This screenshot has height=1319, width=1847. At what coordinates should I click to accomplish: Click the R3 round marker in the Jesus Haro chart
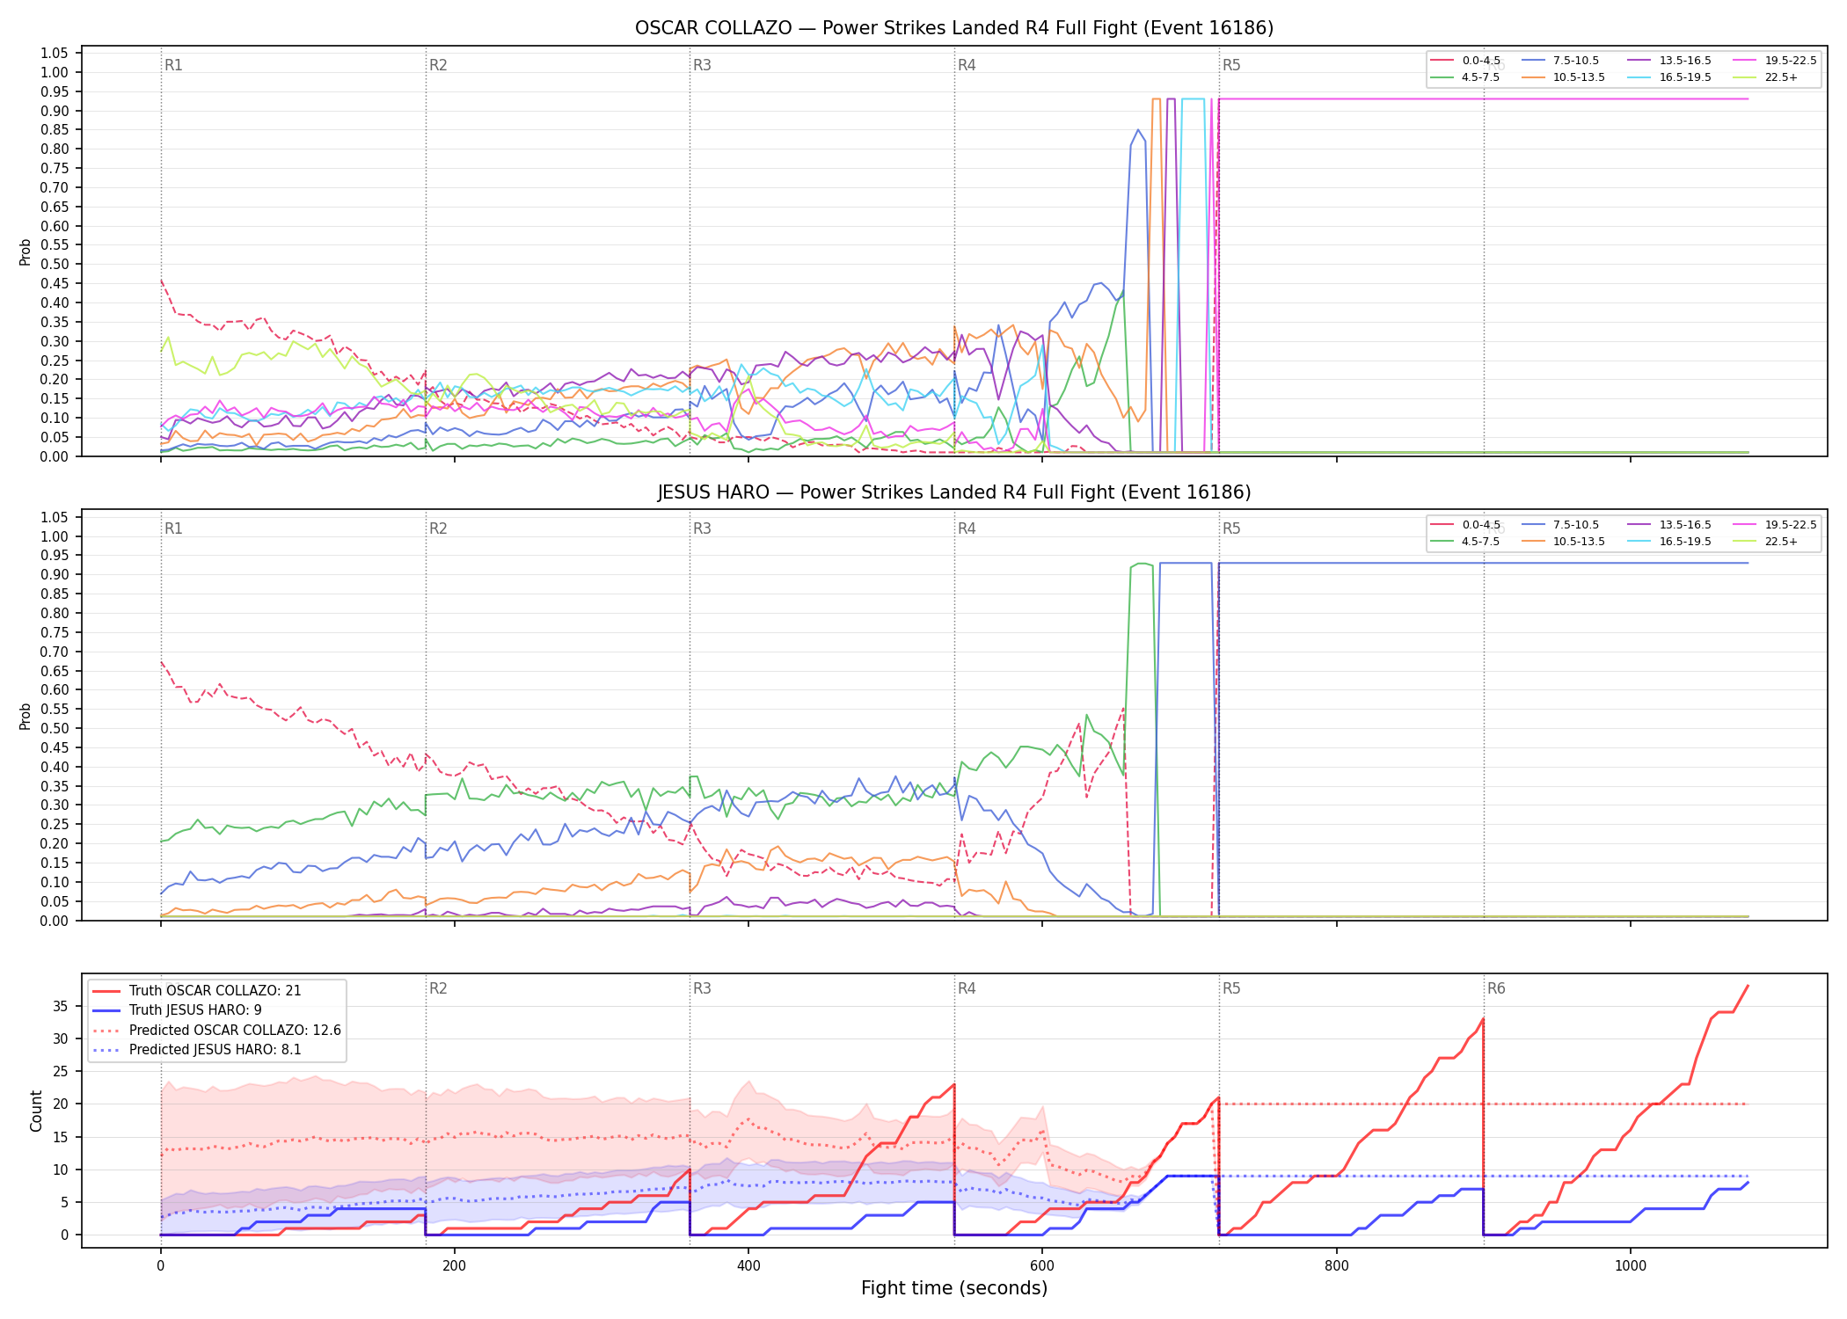coord(702,528)
